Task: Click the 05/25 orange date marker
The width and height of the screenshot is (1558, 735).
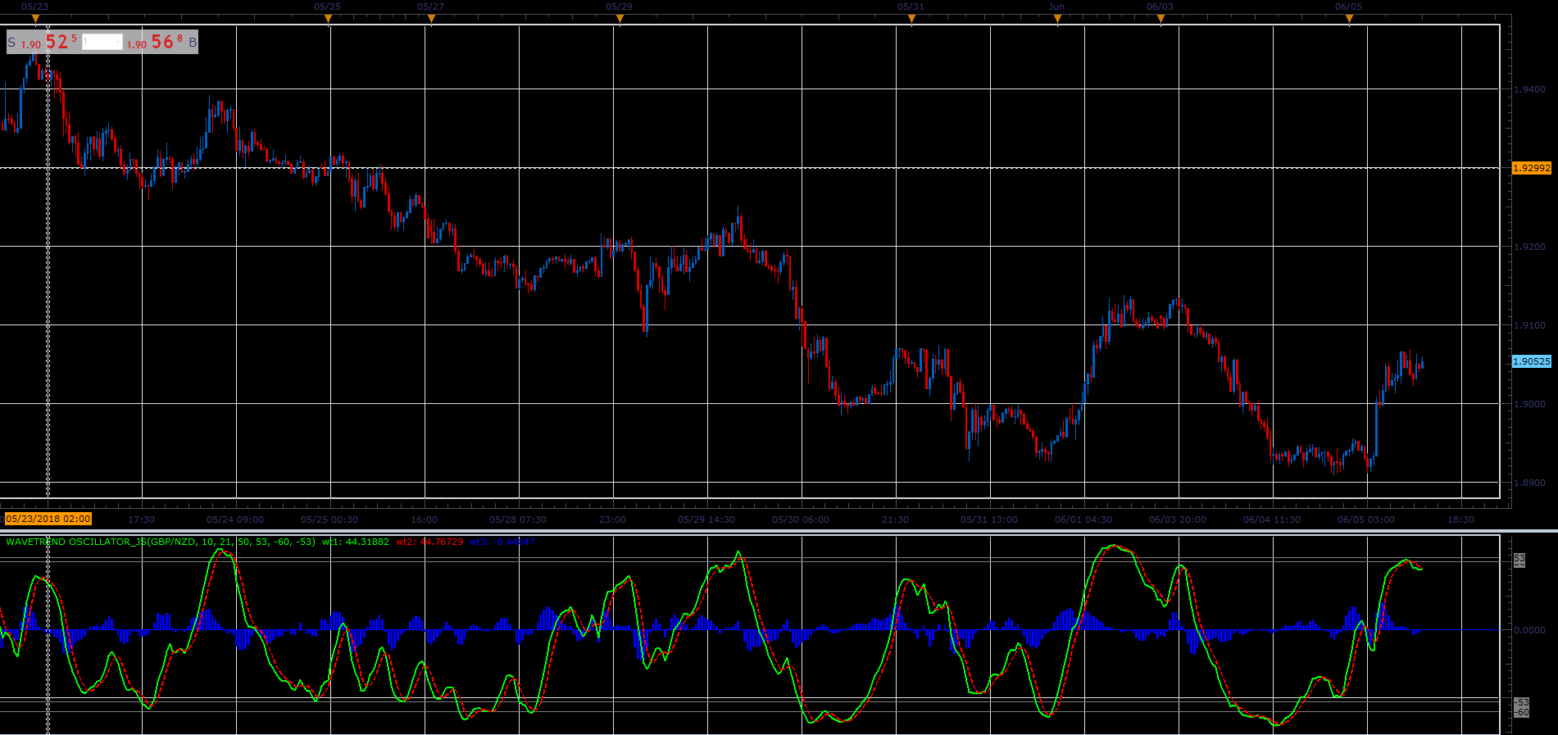Action: 328,18
